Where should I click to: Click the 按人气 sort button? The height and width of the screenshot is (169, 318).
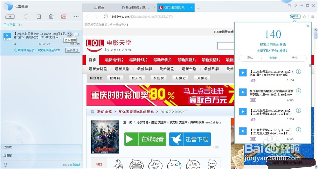coord(137,78)
